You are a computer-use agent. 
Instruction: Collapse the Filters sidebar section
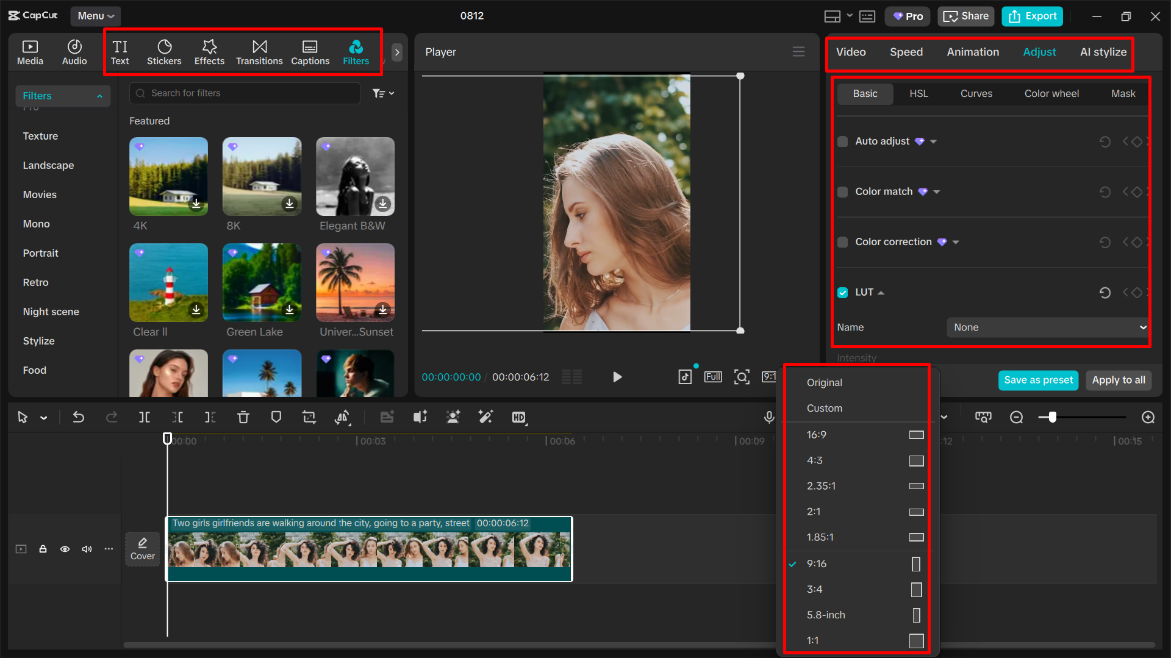point(99,96)
